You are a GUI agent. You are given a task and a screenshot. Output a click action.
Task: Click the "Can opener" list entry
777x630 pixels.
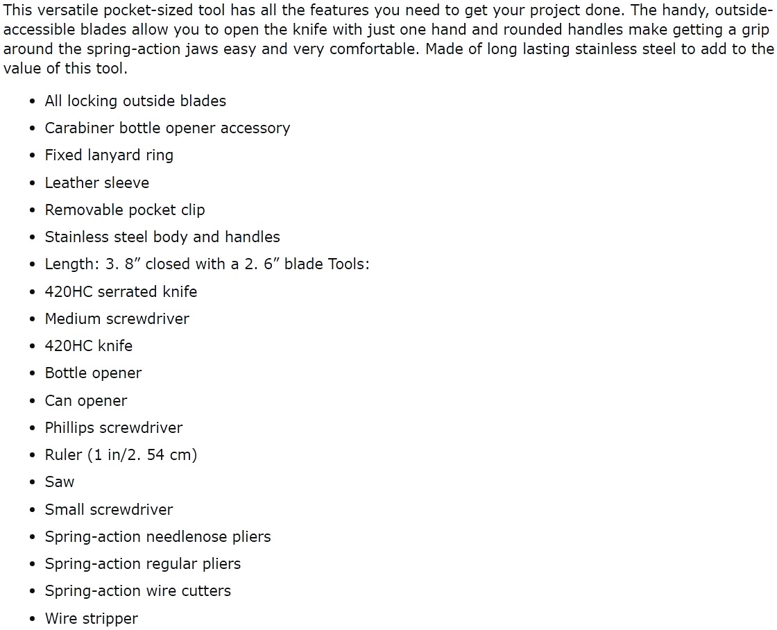pos(86,401)
